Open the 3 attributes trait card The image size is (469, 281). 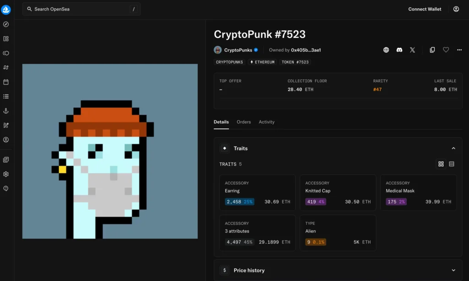point(257,233)
